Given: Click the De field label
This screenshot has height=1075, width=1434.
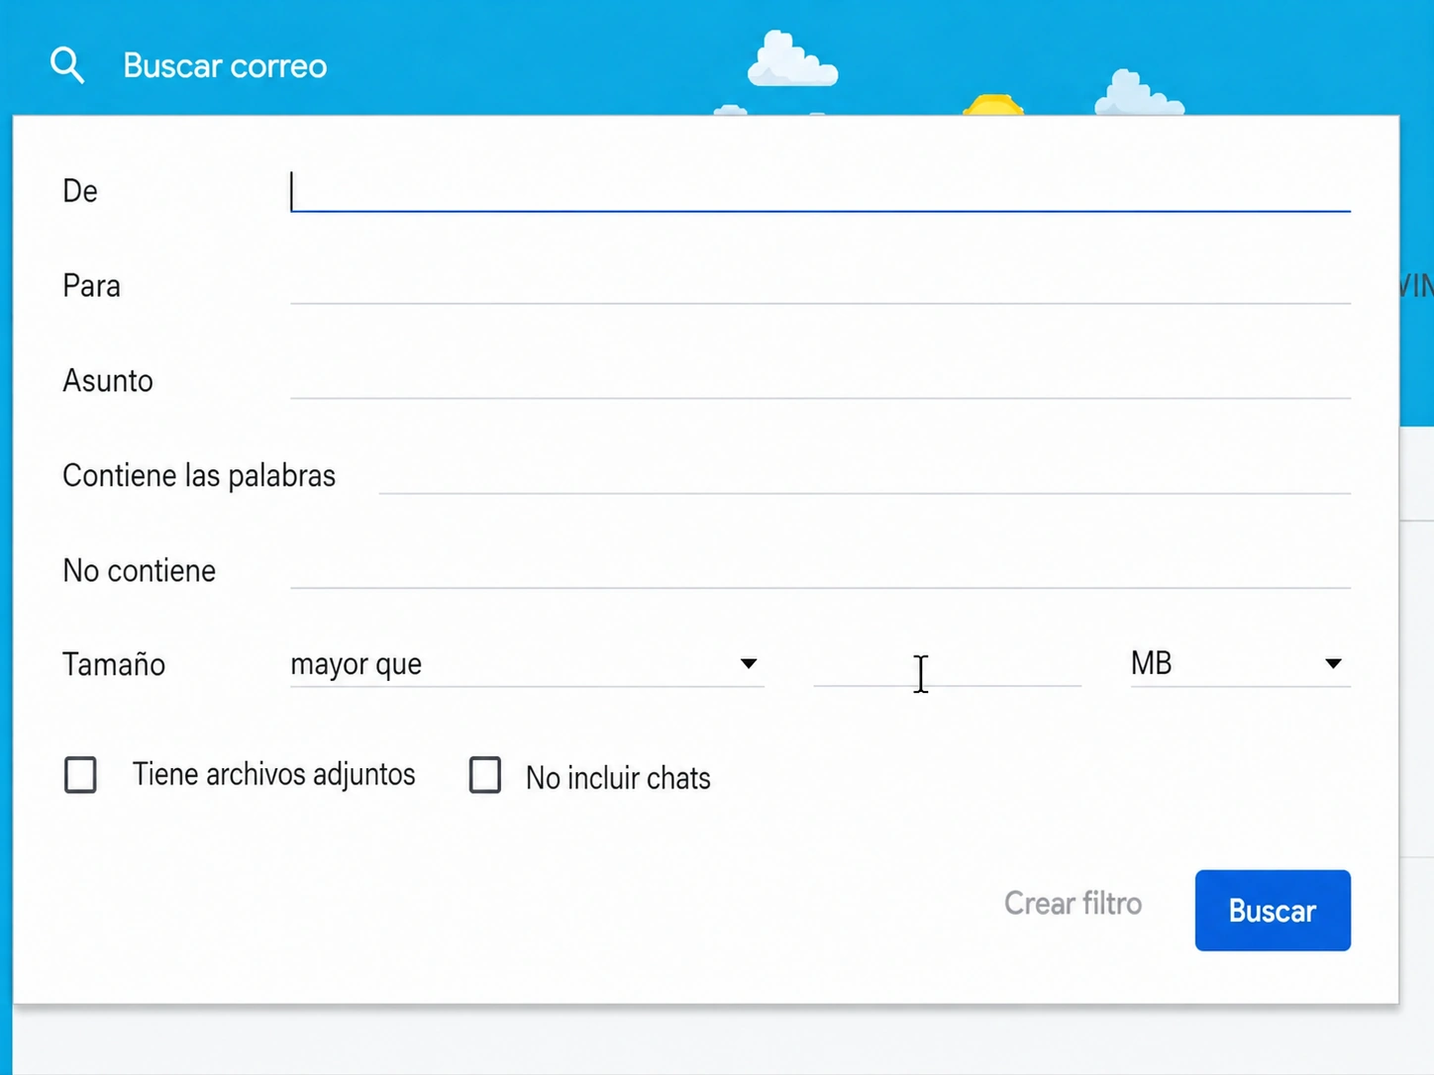Looking at the screenshot, I should tap(80, 191).
